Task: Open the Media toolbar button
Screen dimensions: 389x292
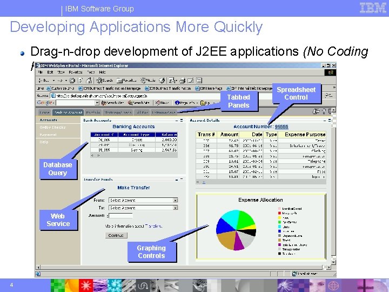Action: pos(148,81)
